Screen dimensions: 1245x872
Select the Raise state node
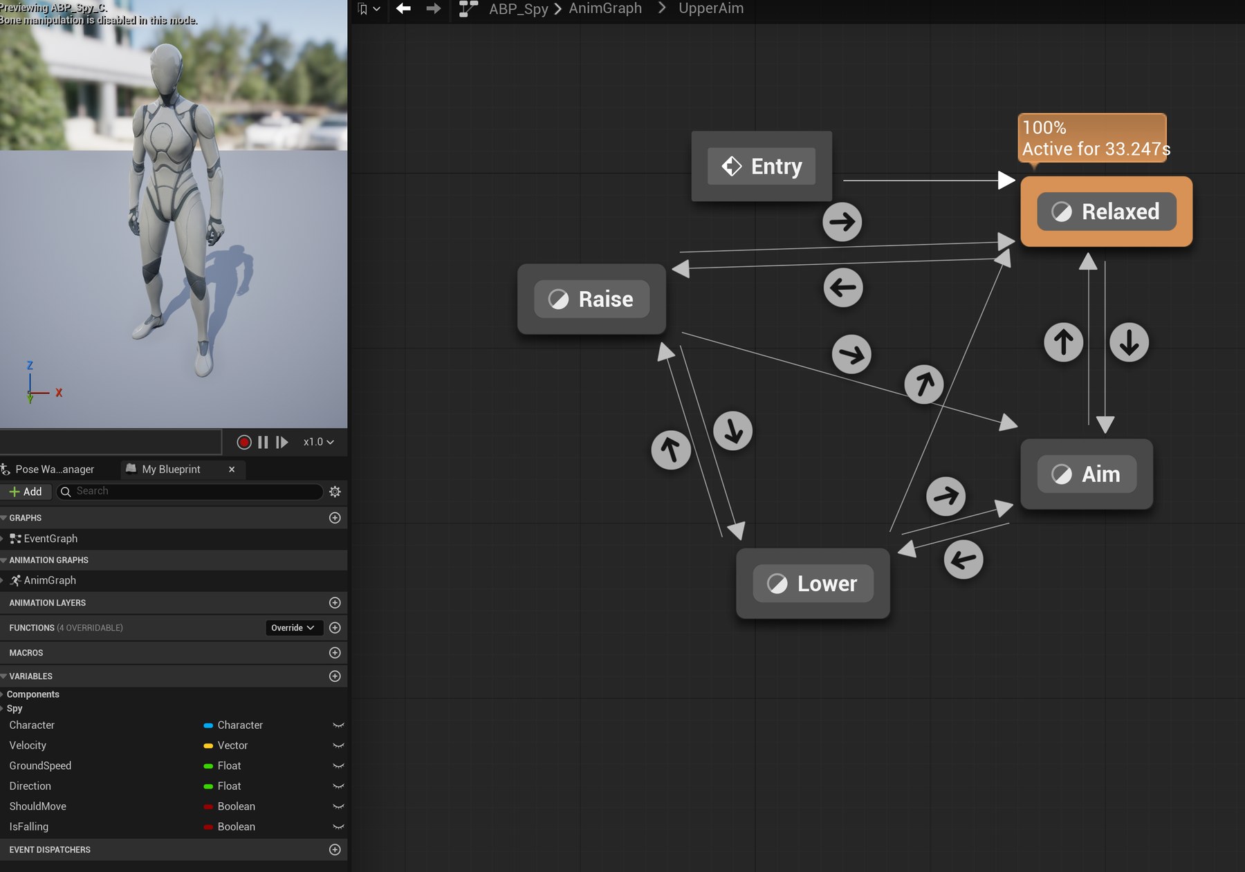[x=591, y=299]
